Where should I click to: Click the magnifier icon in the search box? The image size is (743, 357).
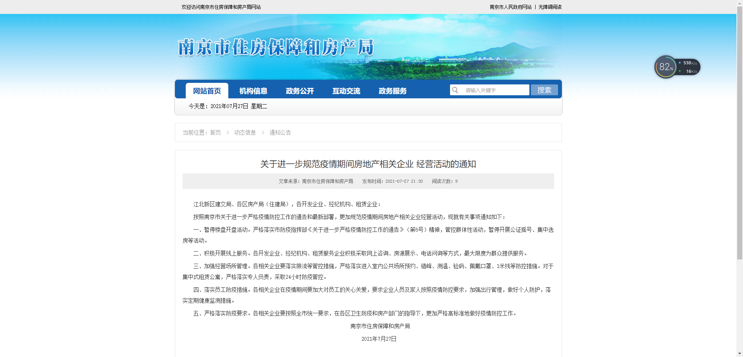[455, 90]
